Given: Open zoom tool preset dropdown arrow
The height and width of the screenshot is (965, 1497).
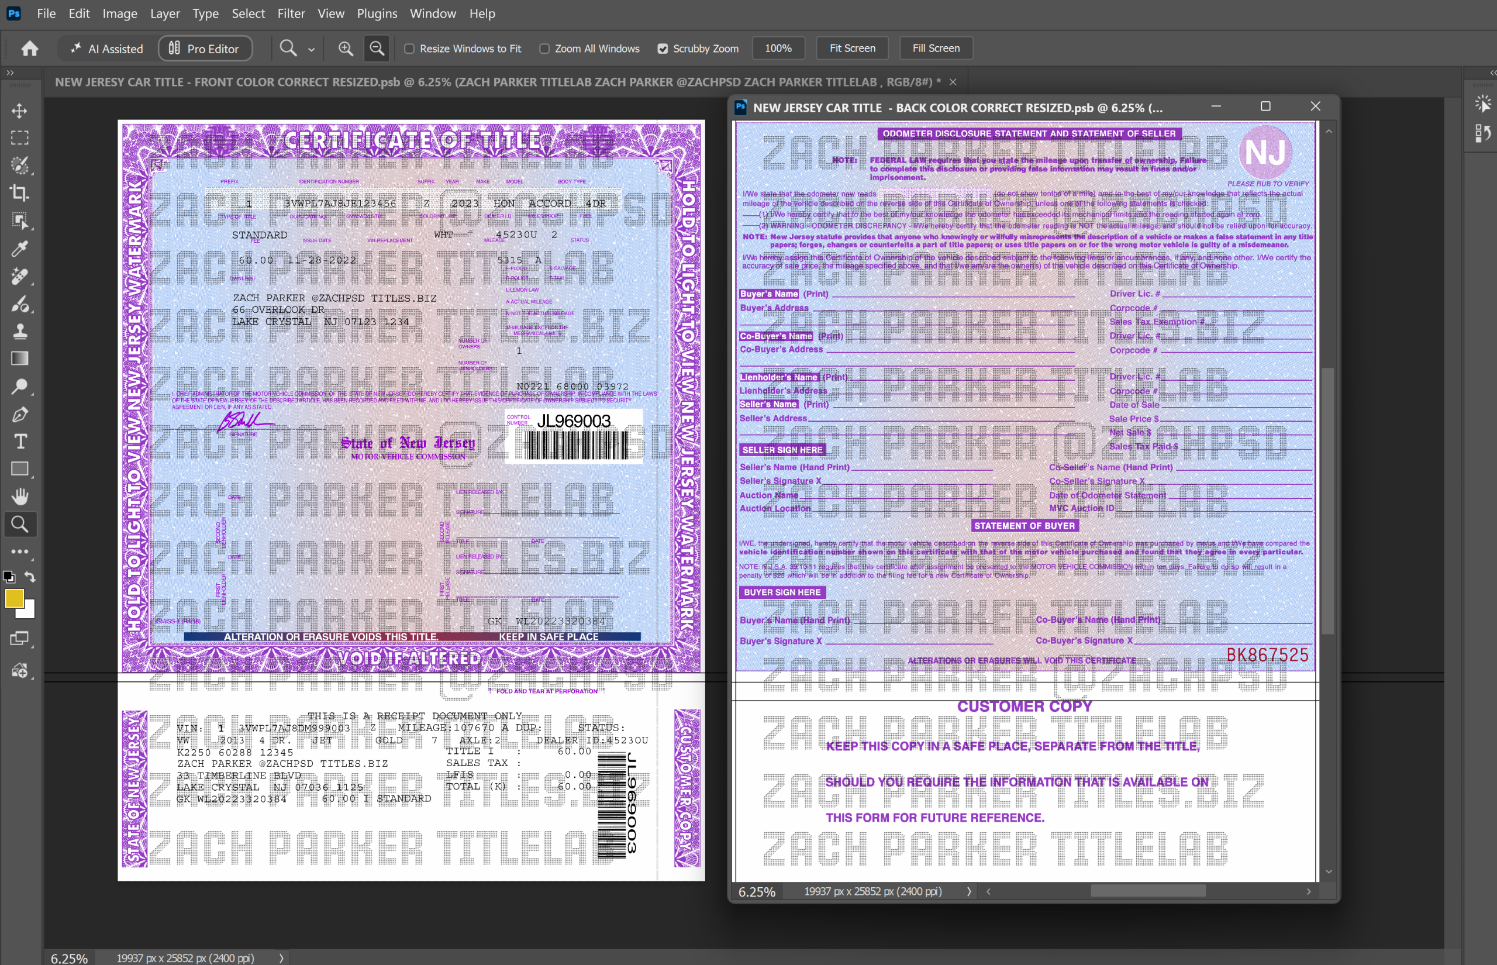Looking at the screenshot, I should [311, 50].
